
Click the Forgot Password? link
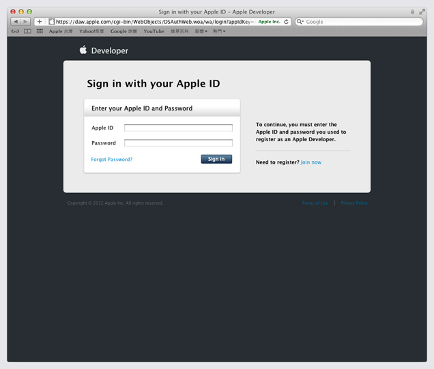point(111,160)
